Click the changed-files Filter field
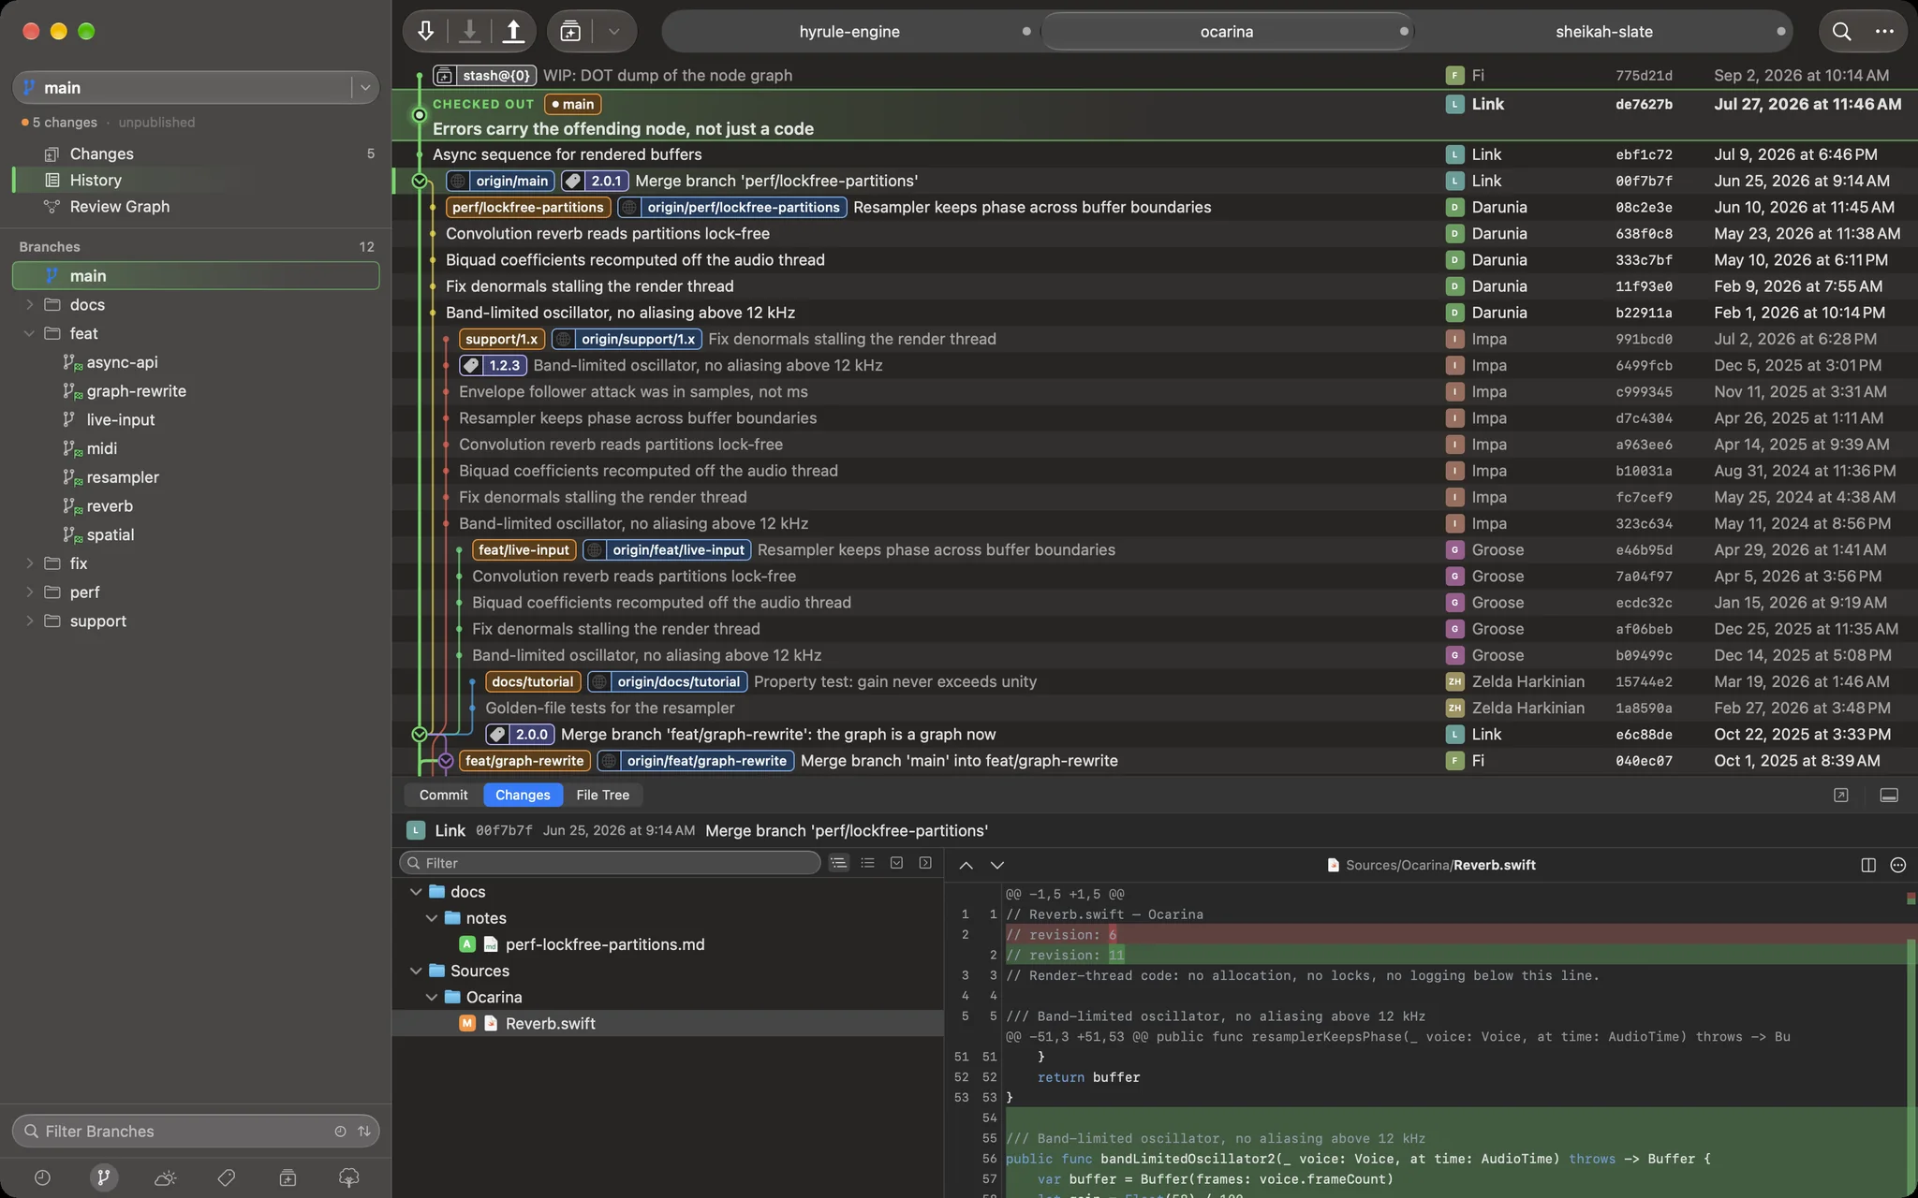Image resolution: width=1918 pixels, height=1198 pixels. [611, 863]
